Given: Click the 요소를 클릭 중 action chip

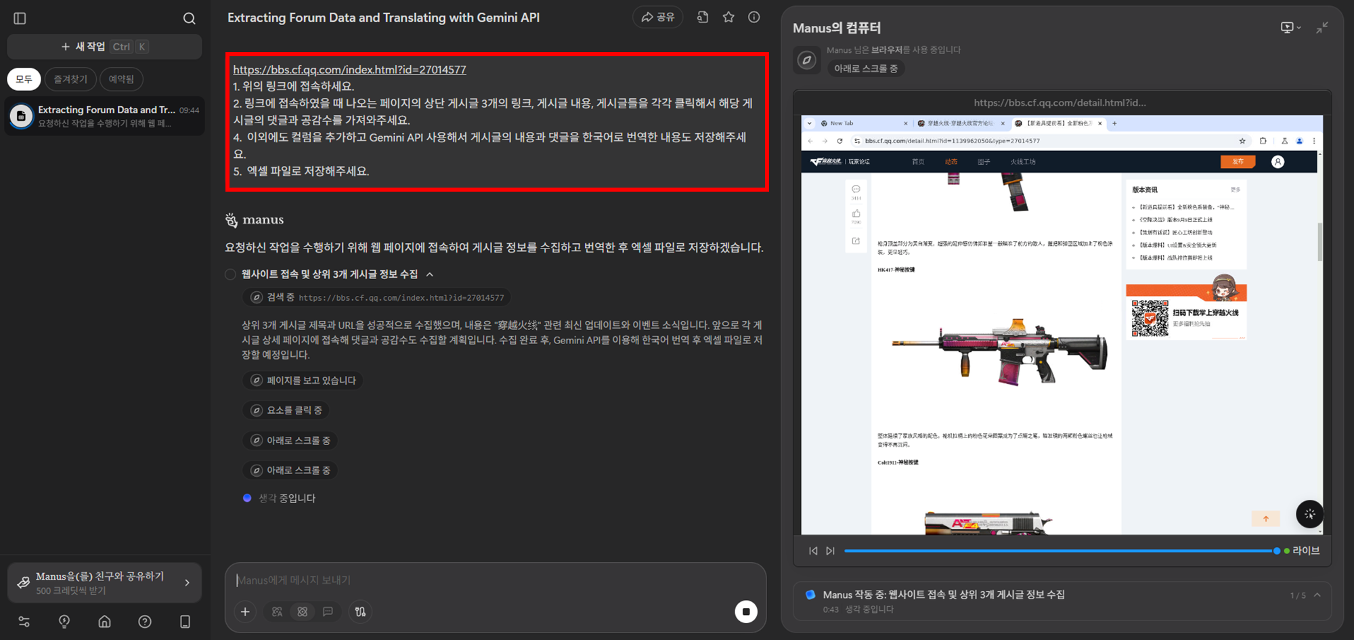Looking at the screenshot, I should tap(286, 410).
